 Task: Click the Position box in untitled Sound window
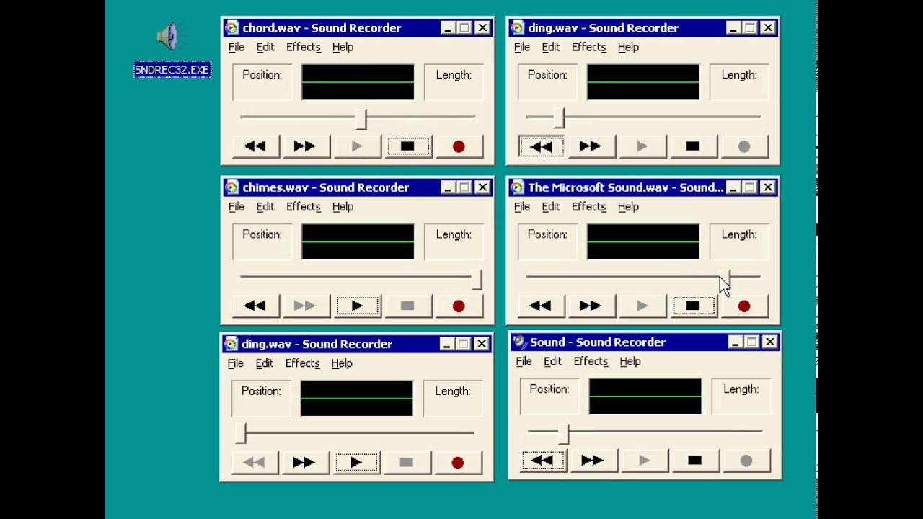pyautogui.click(x=549, y=396)
